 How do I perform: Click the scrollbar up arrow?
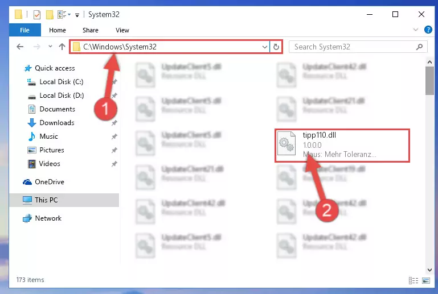[429, 62]
